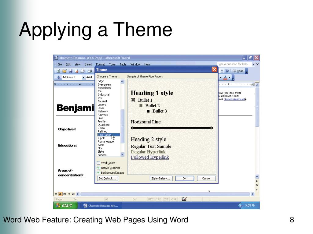This screenshot has width=313, height=234.
Task: Switch to Outline view icon
Action: pyautogui.click(x=69, y=194)
